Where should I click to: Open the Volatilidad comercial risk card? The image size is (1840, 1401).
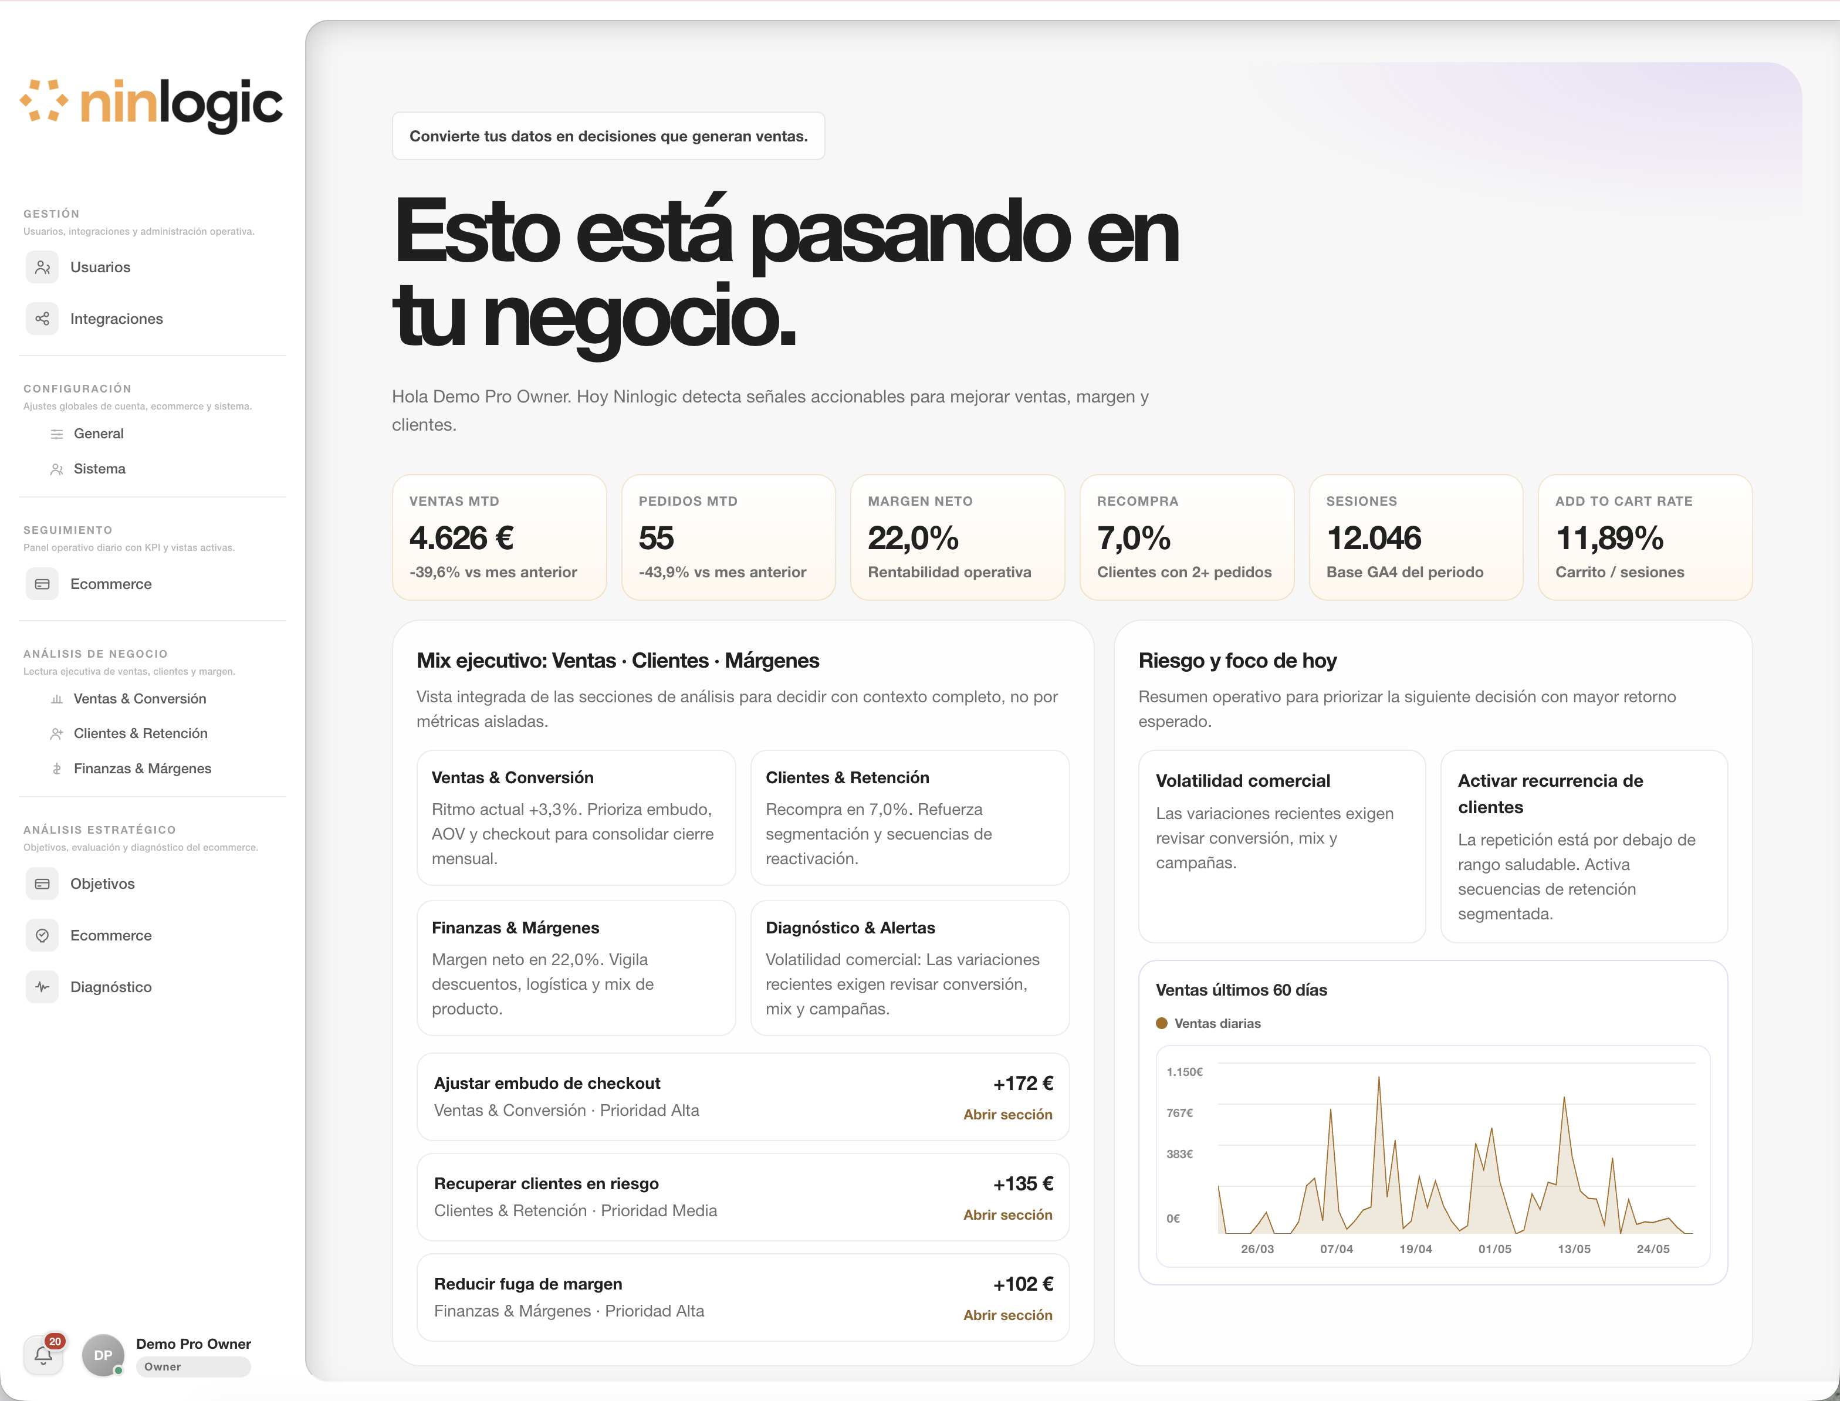click(x=1282, y=847)
